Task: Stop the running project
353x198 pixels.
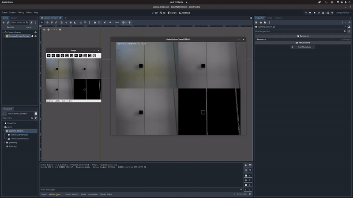Action: pos(315,13)
